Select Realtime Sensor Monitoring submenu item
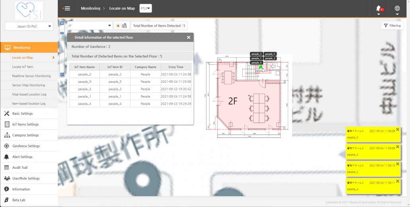This screenshot has width=410, height=207. [x=31, y=76]
